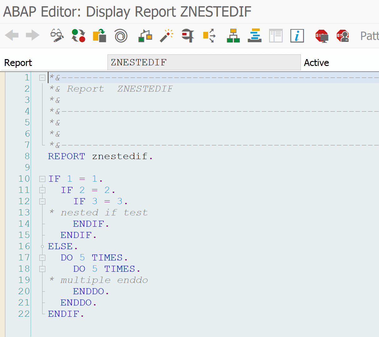Click the back navigation arrow
The height and width of the screenshot is (337, 379).
(x=12, y=36)
